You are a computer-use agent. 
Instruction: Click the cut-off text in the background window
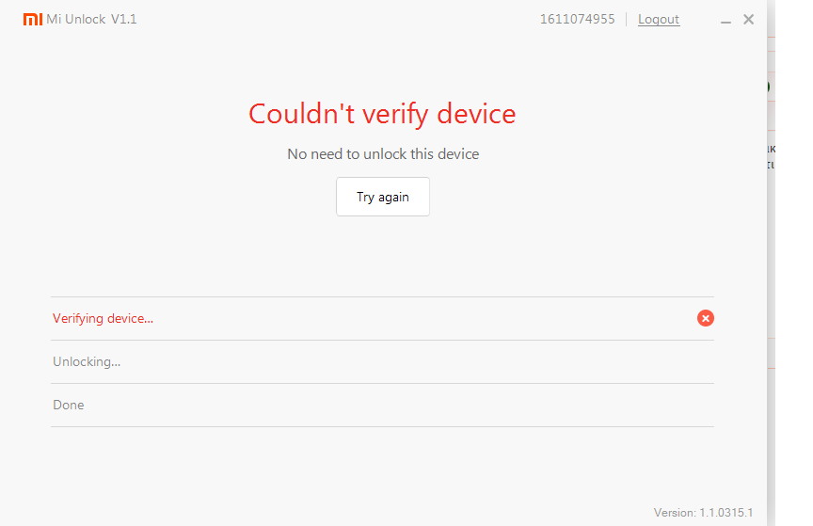772,156
